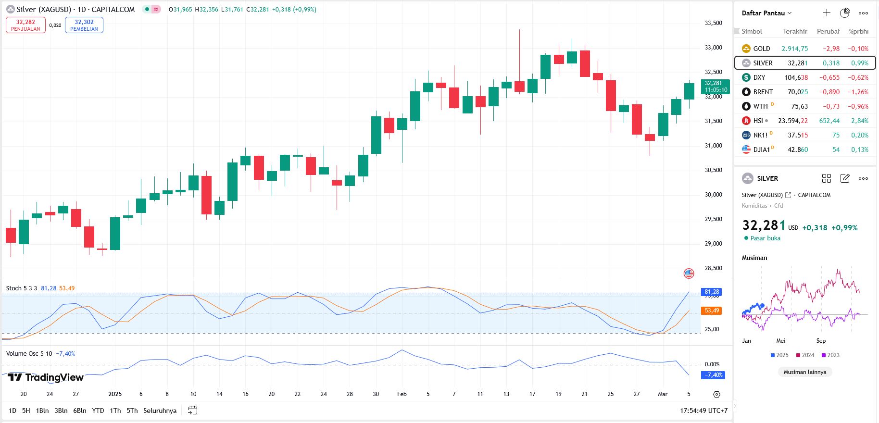Click the US flag economic event marker

click(689, 274)
